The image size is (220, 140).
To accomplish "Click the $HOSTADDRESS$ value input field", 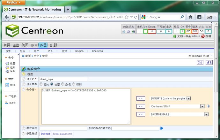I will tap(135, 128).
